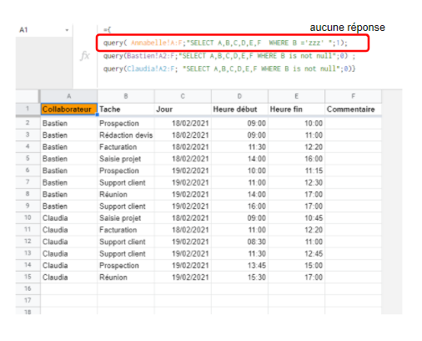Select the 12:45 end time cell
This screenshot has width=422, height=341.
point(296,253)
